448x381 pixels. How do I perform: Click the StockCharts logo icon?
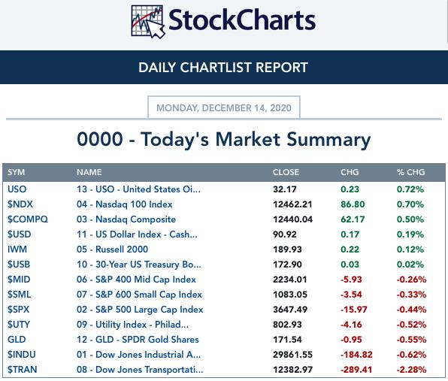(148, 22)
